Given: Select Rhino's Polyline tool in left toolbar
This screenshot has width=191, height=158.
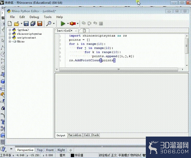Looking at the screenshot, I should tap(3, 47).
